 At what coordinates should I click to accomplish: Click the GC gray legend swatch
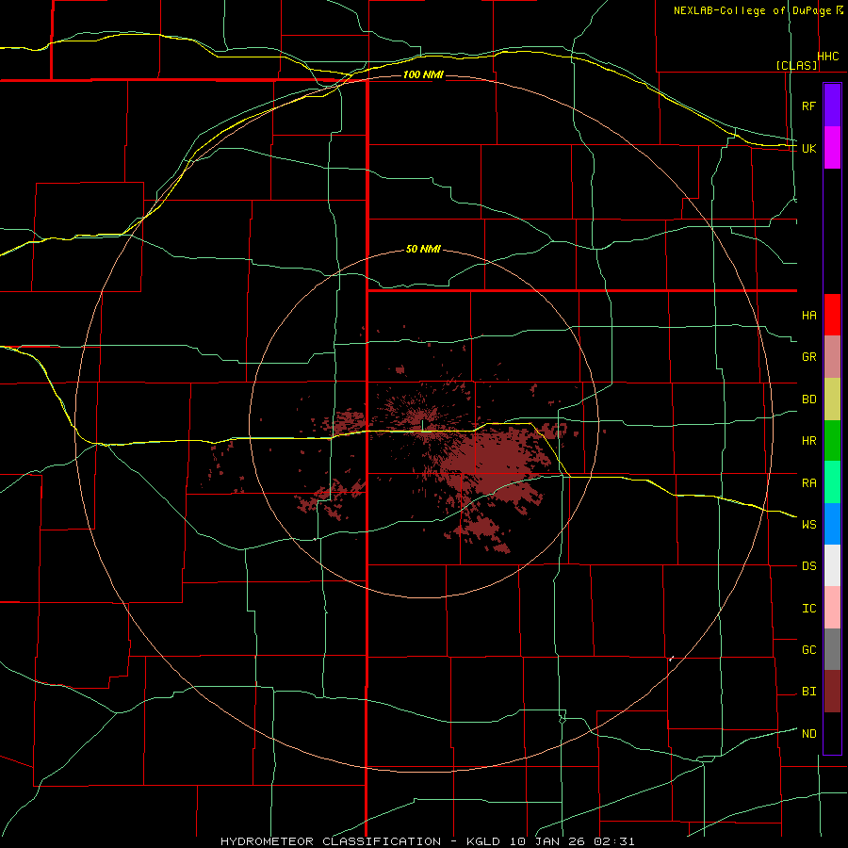[x=832, y=649]
